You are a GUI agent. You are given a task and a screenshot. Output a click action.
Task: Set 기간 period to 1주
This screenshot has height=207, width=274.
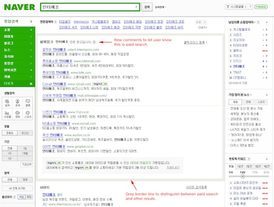click(x=10, y=154)
